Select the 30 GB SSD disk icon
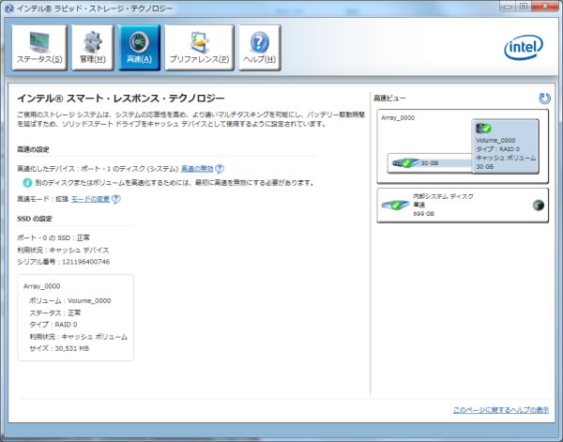Image resolution: width=563 pixels, height=442 pixels. point(405,163)
